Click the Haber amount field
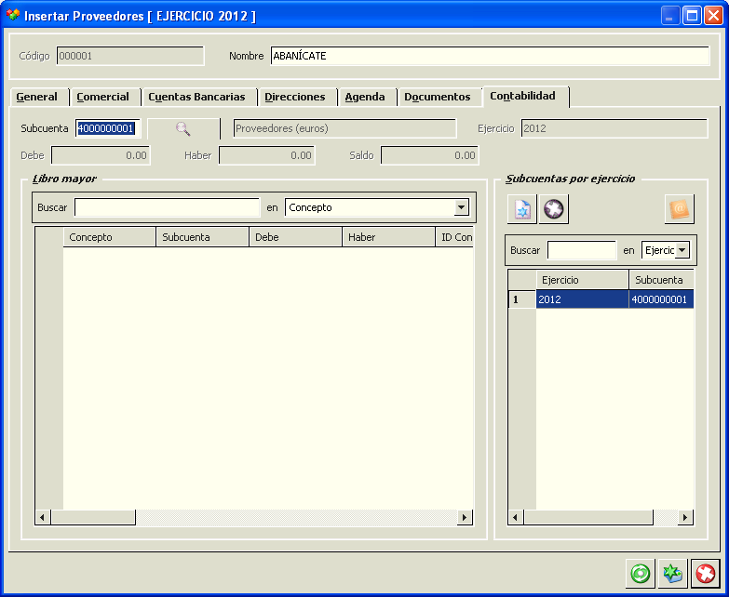 [267, 155]
